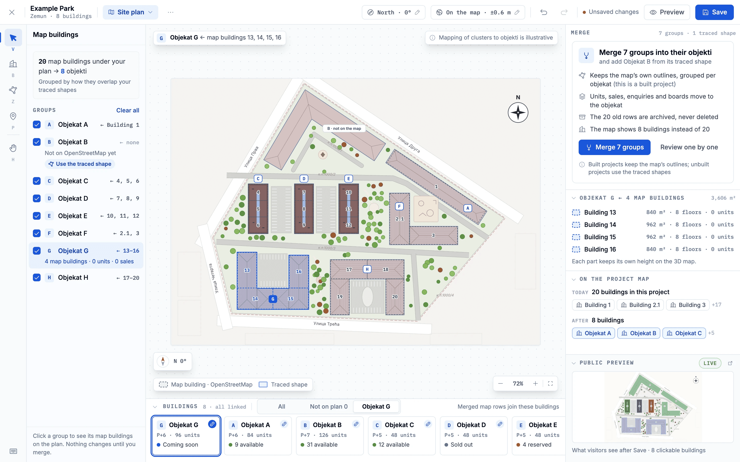
Task: Toggle fullscreen map view icon
Action: click(x=550, y=383)
